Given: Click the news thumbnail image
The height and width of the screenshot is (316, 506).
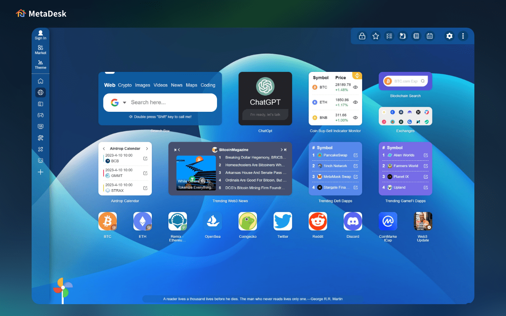Looking at the screenshot, I should tap(196, 173).
